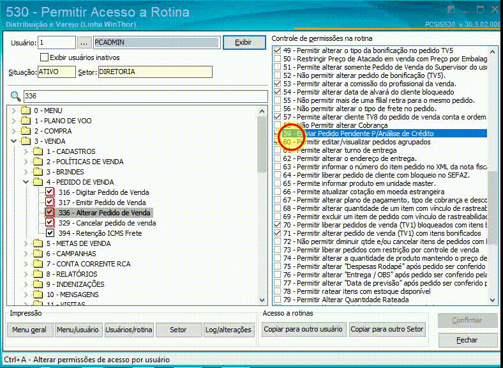This screenshot has height=368, width=503.
Task: Expand the 5 - METAS DE VENDA subfolder
Action: click(26, 243)
